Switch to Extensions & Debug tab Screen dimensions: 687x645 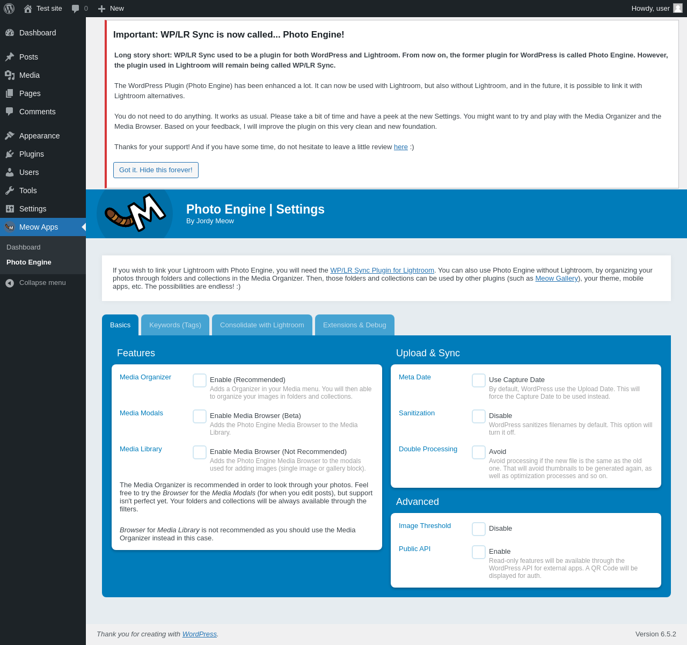pyautogui.click(x=355, y=325)
